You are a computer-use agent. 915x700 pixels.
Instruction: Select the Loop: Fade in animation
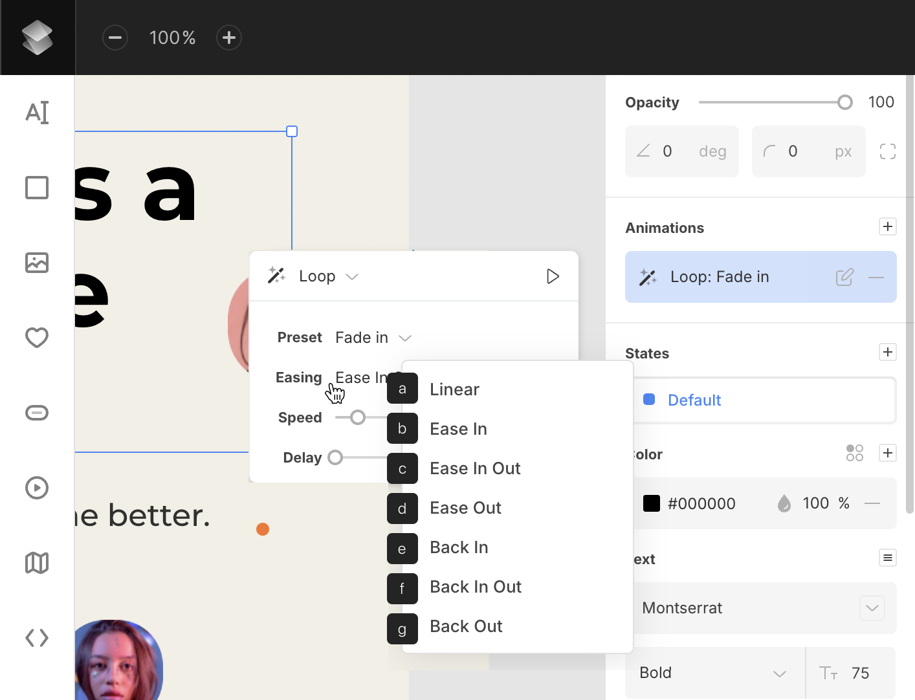[x=761, y=277]
